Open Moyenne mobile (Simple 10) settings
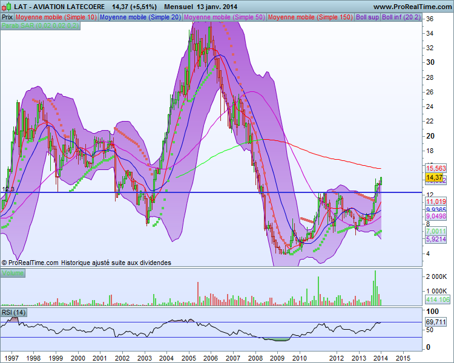Screen dimensions: 454x363 coord(56,17)
